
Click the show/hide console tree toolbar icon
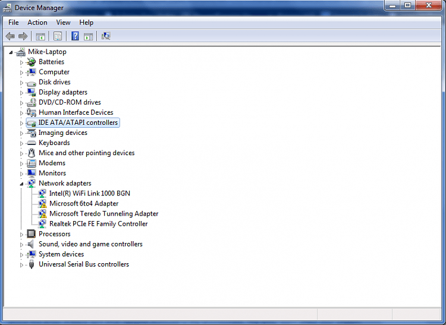click(40, 36)
